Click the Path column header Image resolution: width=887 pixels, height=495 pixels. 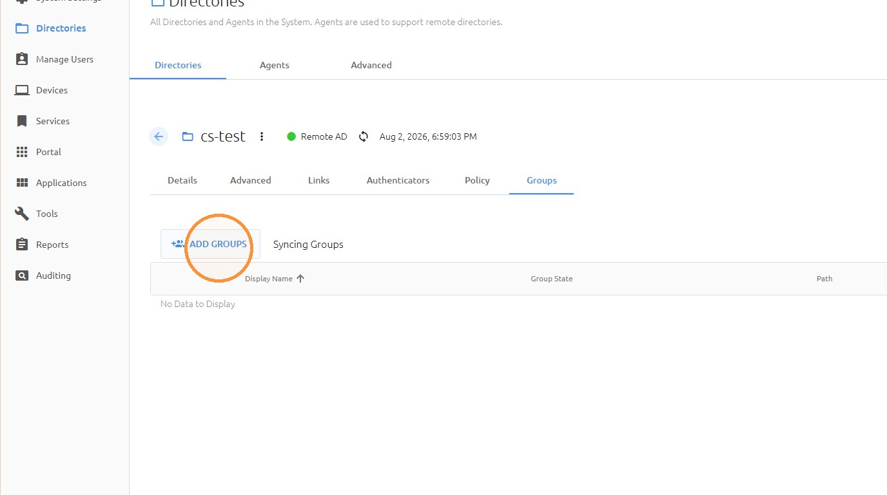click(824, 279)
